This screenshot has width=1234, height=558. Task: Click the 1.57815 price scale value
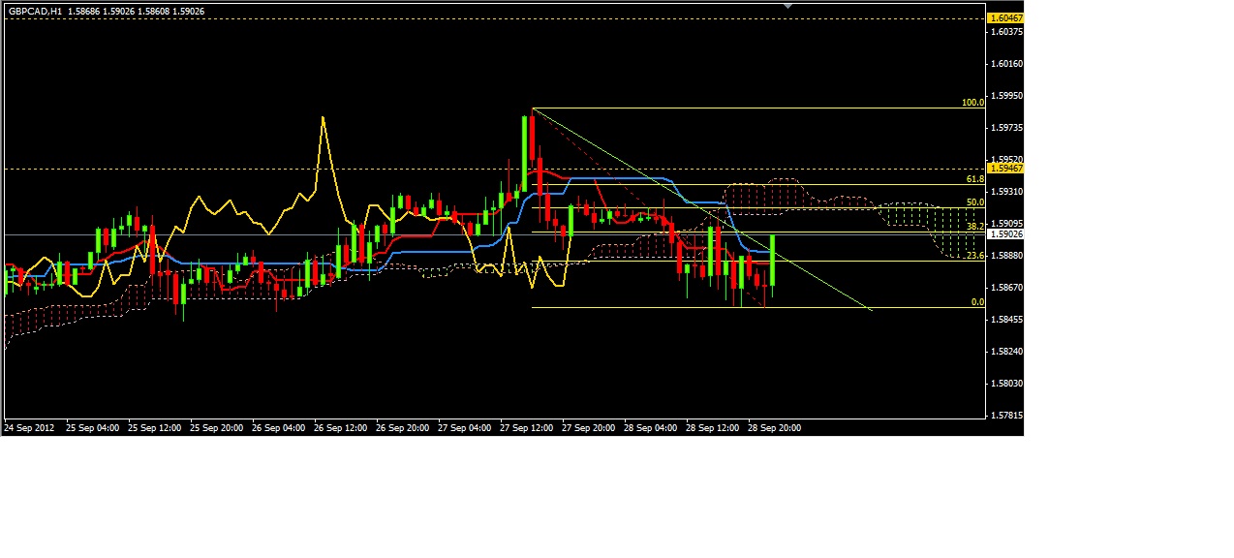[x=1008, y=416]
